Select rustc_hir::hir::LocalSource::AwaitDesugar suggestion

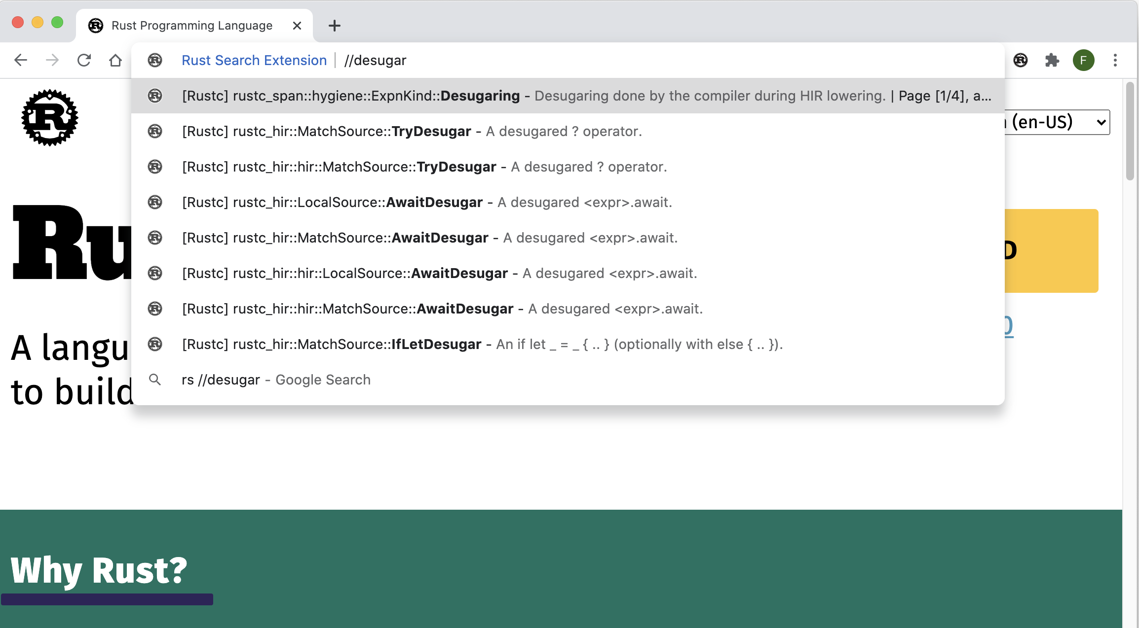pyautogui.click(x=568, y=273)
